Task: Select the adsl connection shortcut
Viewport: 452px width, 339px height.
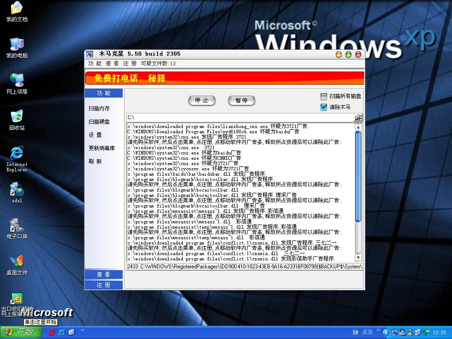Action: 17,192
